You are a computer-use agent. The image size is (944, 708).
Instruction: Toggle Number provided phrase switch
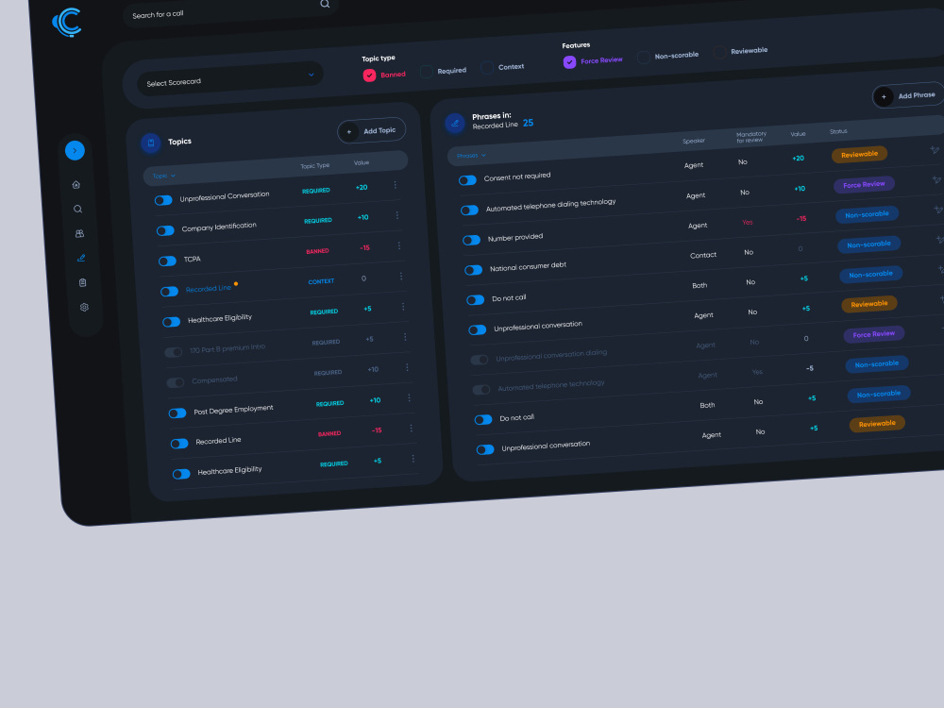[x=471, y=240]
